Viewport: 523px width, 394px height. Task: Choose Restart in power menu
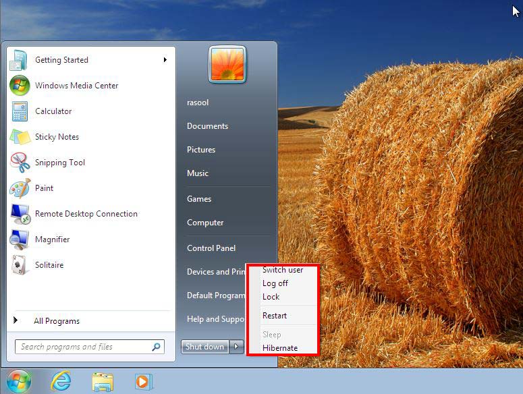click(x=275, y=316)
